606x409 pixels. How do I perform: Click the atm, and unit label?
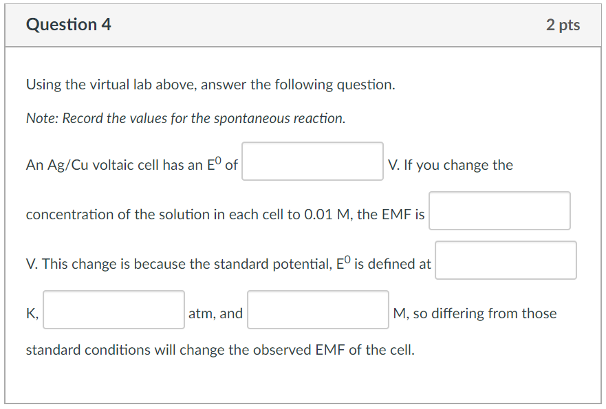click(215, 313)
